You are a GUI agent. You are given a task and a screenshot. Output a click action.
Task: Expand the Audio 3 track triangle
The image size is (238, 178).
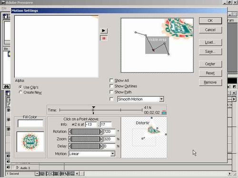click(17, 168)
